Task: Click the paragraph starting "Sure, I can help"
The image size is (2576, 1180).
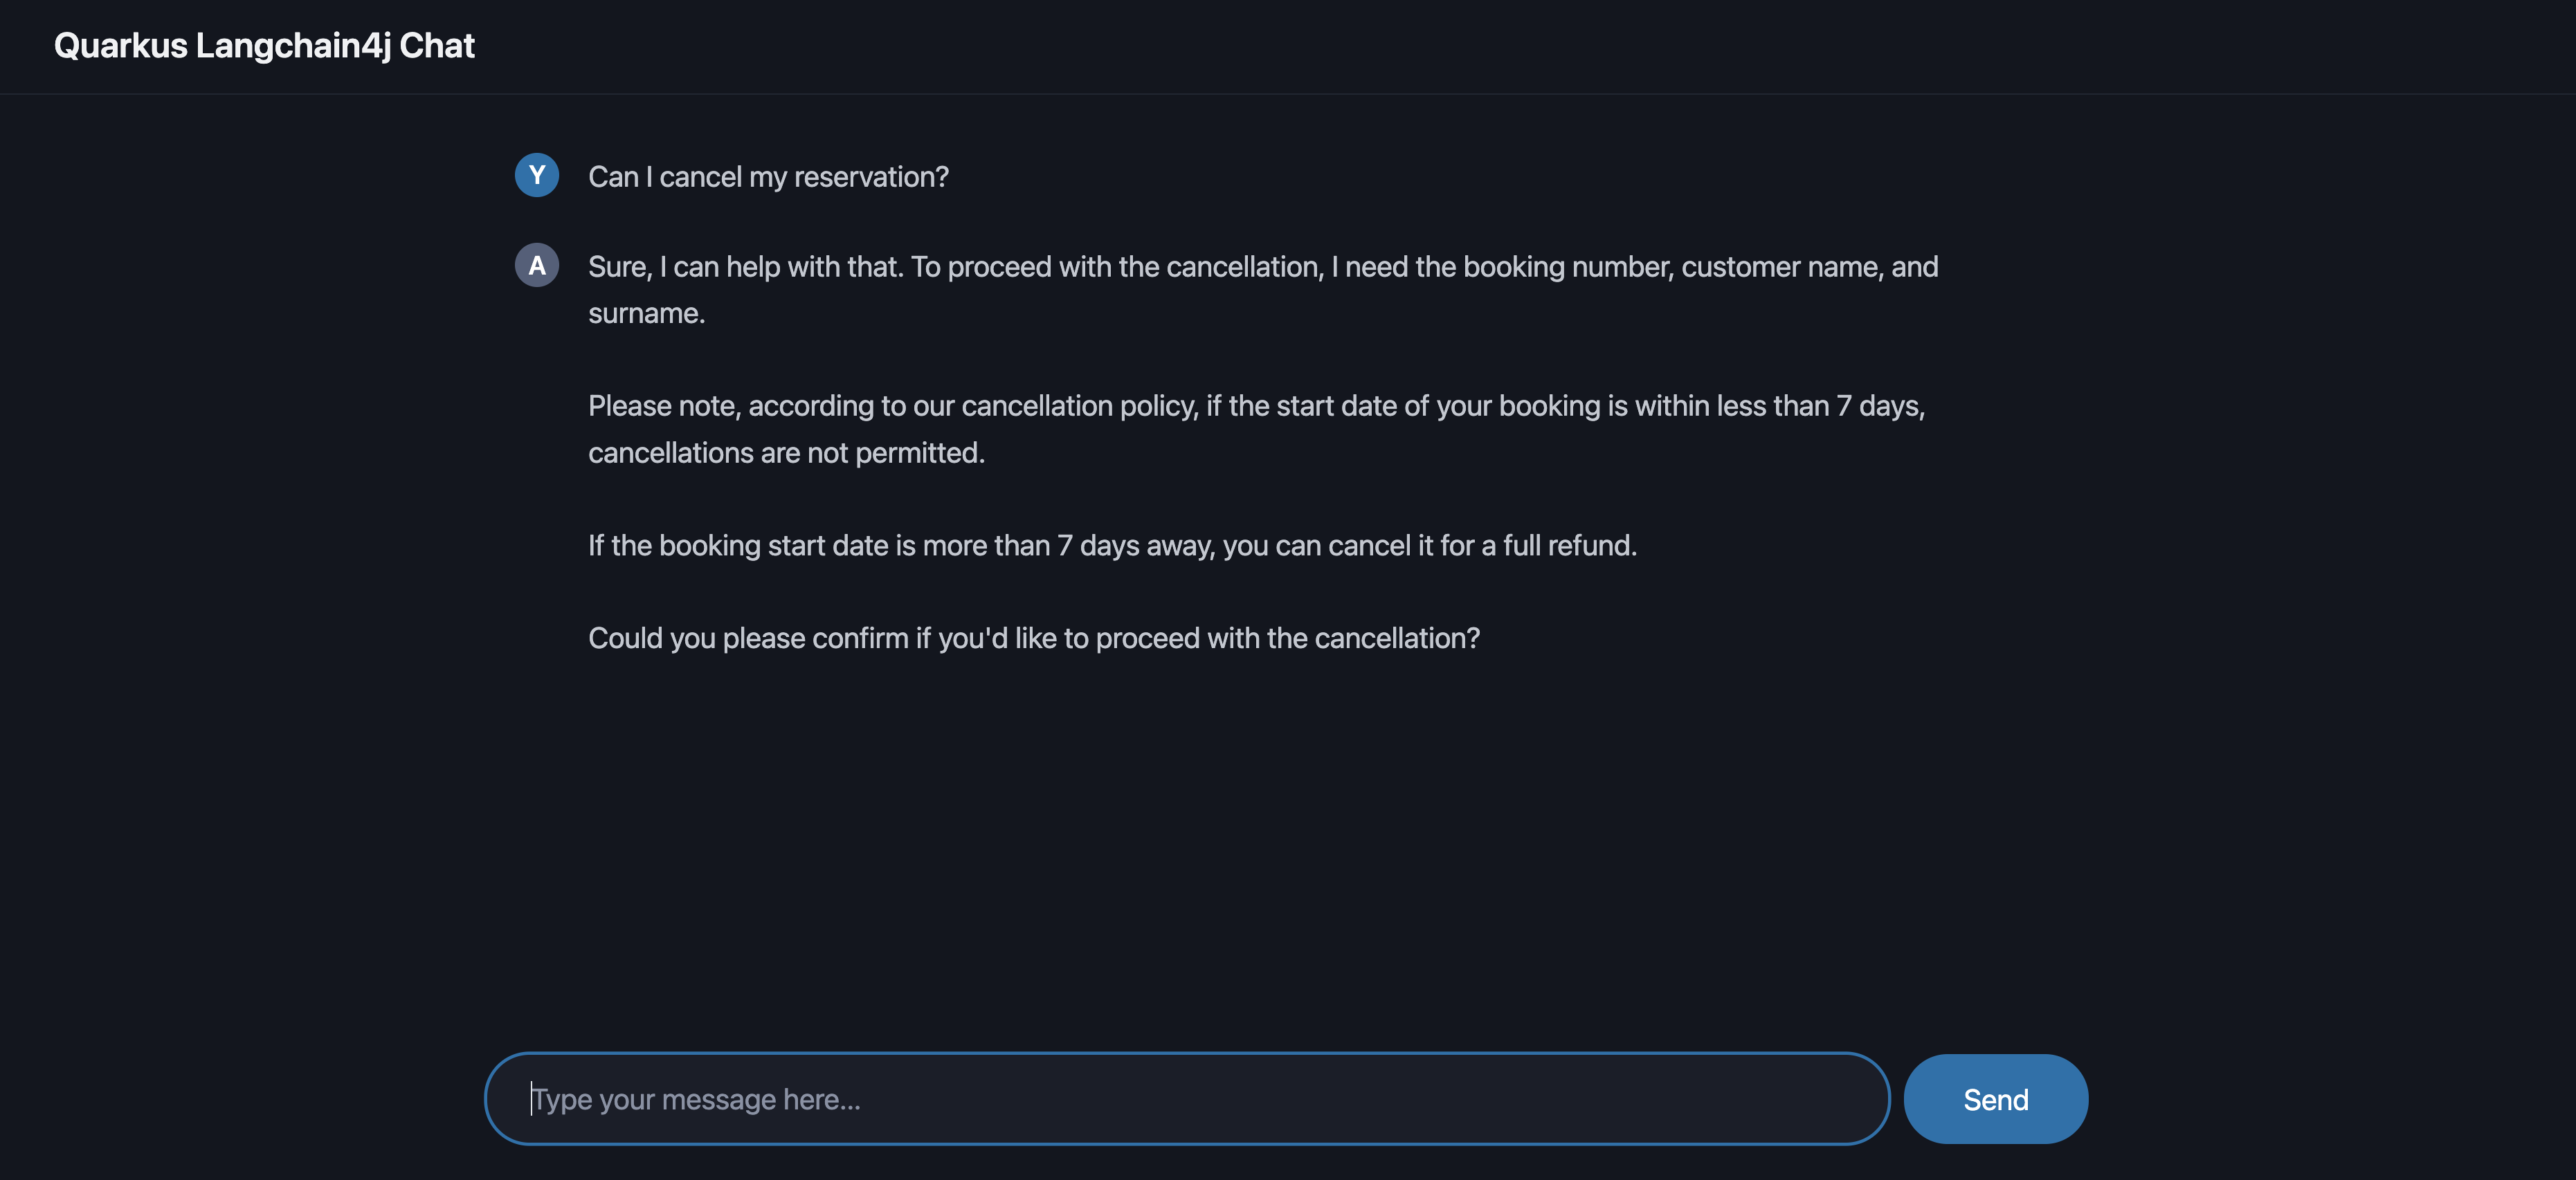Action: click(1262, 267)
